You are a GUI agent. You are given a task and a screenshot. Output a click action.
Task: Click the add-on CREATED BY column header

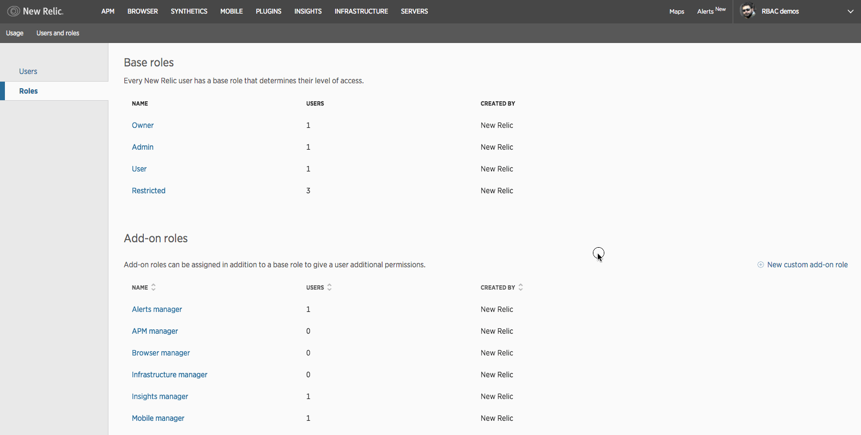[x=498, y=287]
